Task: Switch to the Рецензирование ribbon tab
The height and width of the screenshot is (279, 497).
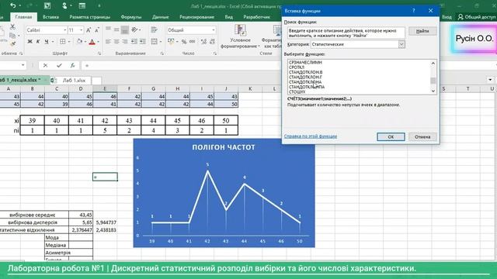Action: tap(196, 17)
